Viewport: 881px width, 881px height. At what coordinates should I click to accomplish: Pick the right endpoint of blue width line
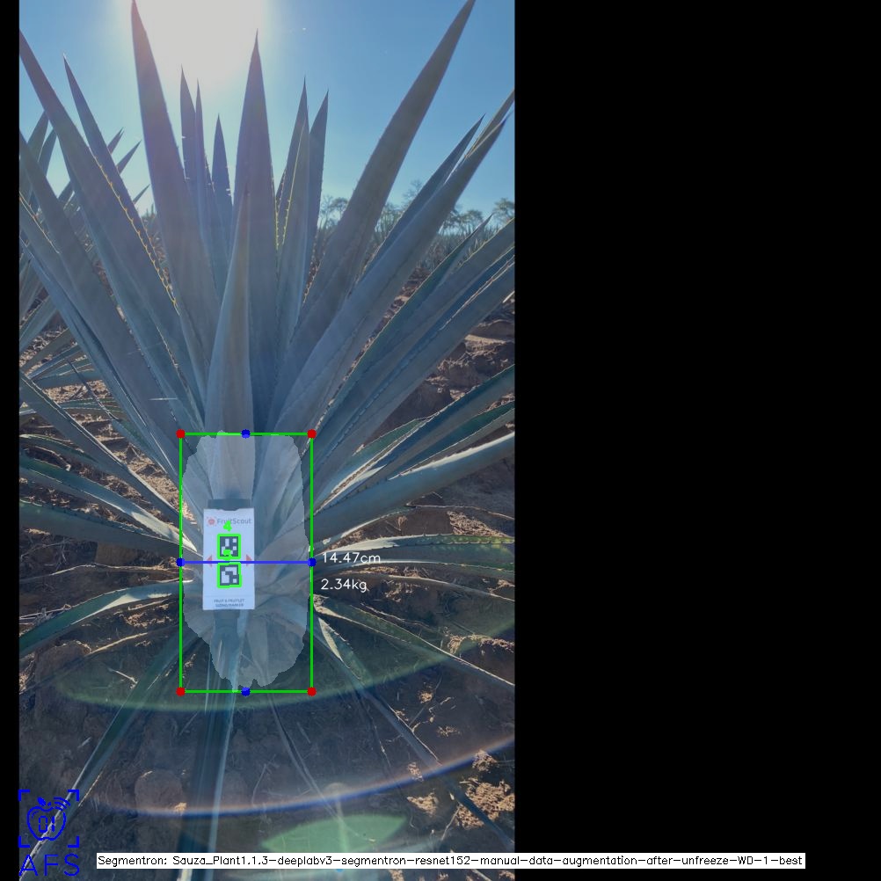[x=311, y=562]
